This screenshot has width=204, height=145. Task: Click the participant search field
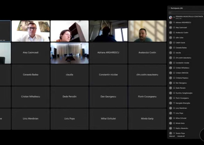point(186,13)
